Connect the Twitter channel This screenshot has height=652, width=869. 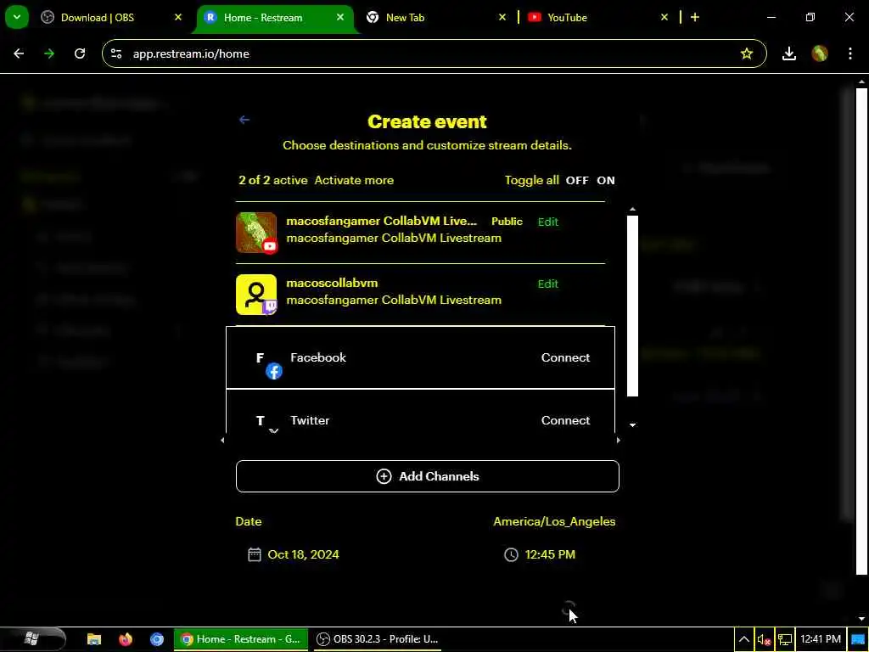565,420
